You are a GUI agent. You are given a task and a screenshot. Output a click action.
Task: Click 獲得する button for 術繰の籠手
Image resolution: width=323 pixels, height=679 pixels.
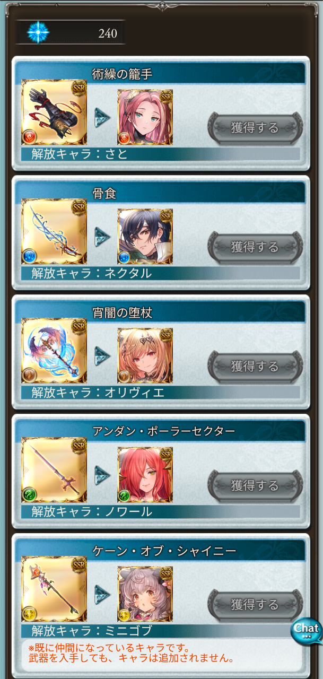[255, 127]
